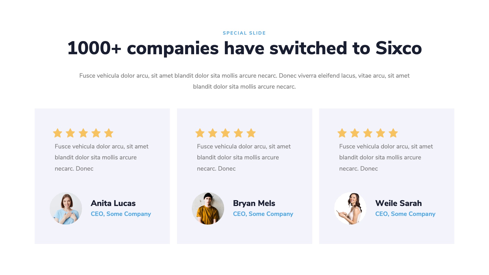489x275 pixels.
Task: Select Weile Sarah profile photo
Action: [350, 208]
